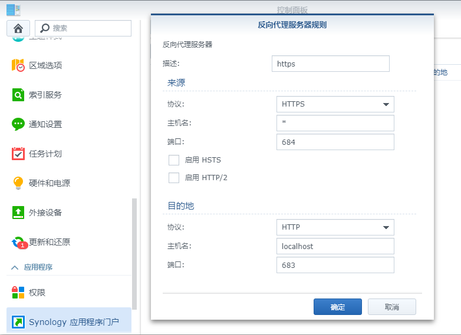Click the 搜索 search input box

click(x=83, y=28)
